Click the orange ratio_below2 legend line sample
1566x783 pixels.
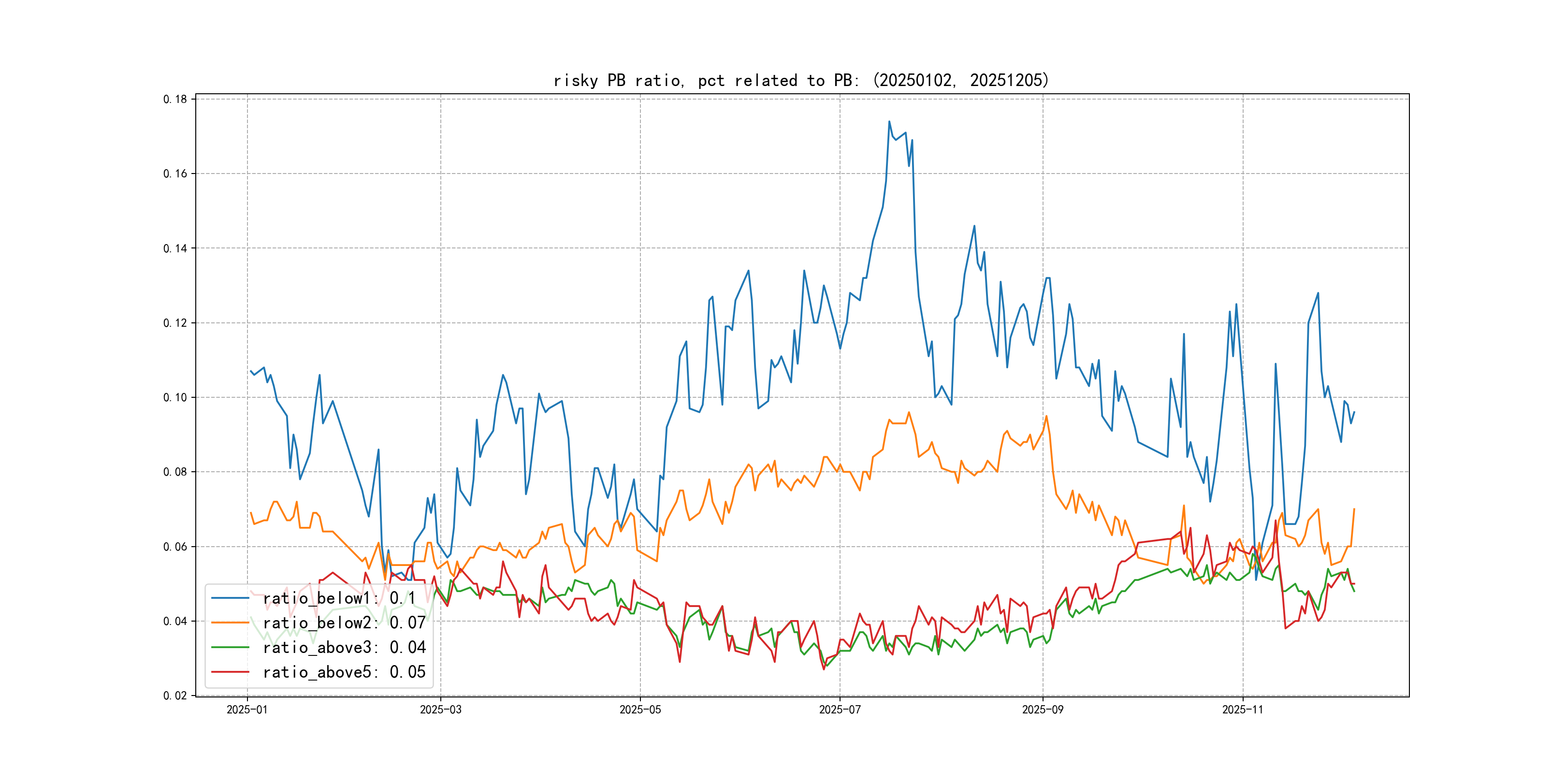230,623
